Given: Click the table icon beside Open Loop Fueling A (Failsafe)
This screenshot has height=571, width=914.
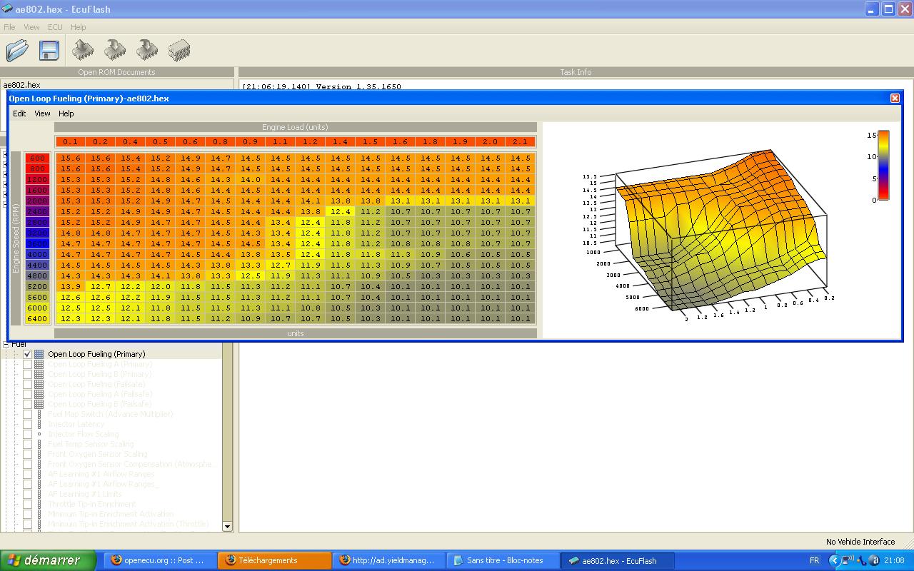Looking at the screenshot, I should coord(39,394).
